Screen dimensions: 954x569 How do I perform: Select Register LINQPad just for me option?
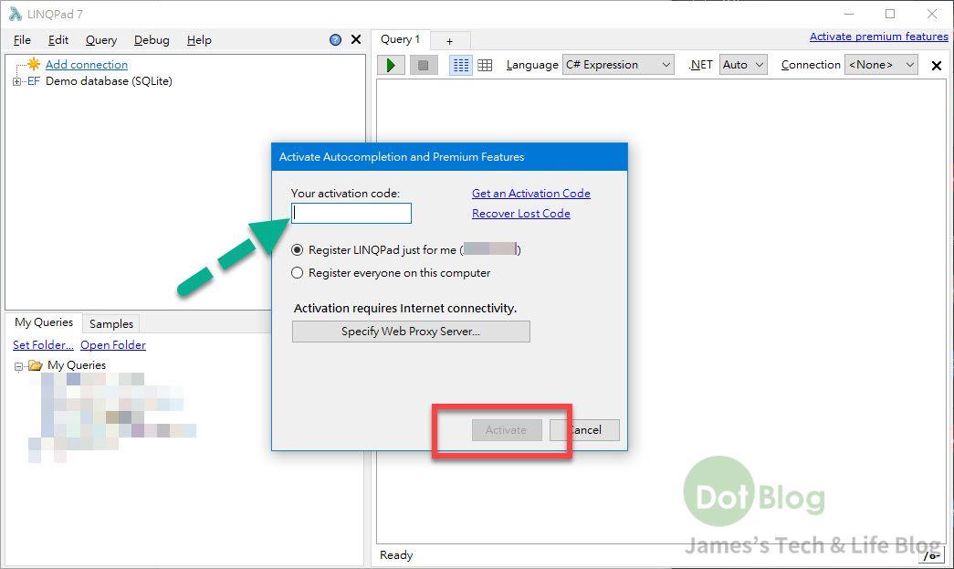(x=297, y=250)
